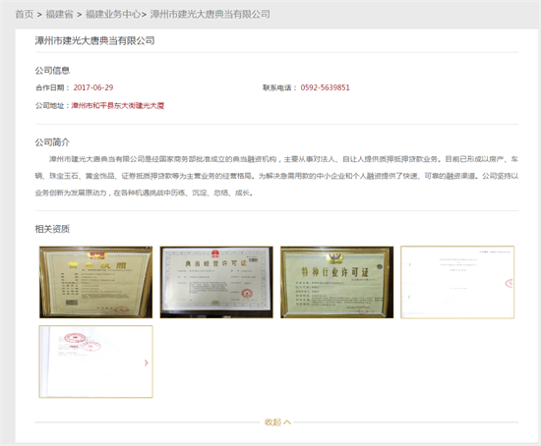This screenshot has width=541, height=446.
Task: Click the upward chevron next to 收起
Action: [287, 421]
